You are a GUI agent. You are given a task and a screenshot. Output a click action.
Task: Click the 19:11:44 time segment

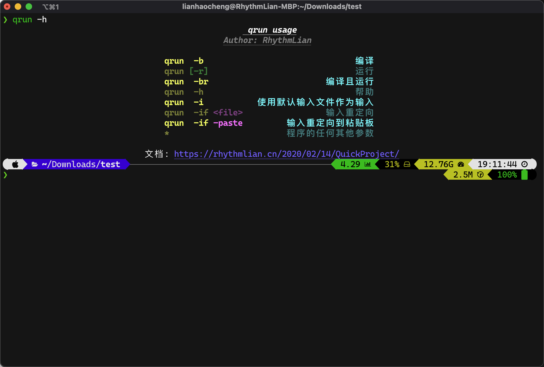497,164
